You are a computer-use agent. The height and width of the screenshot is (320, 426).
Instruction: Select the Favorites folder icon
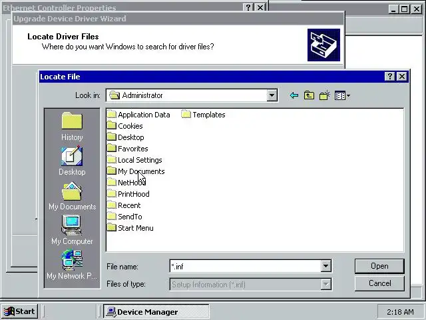coord(111,148)
